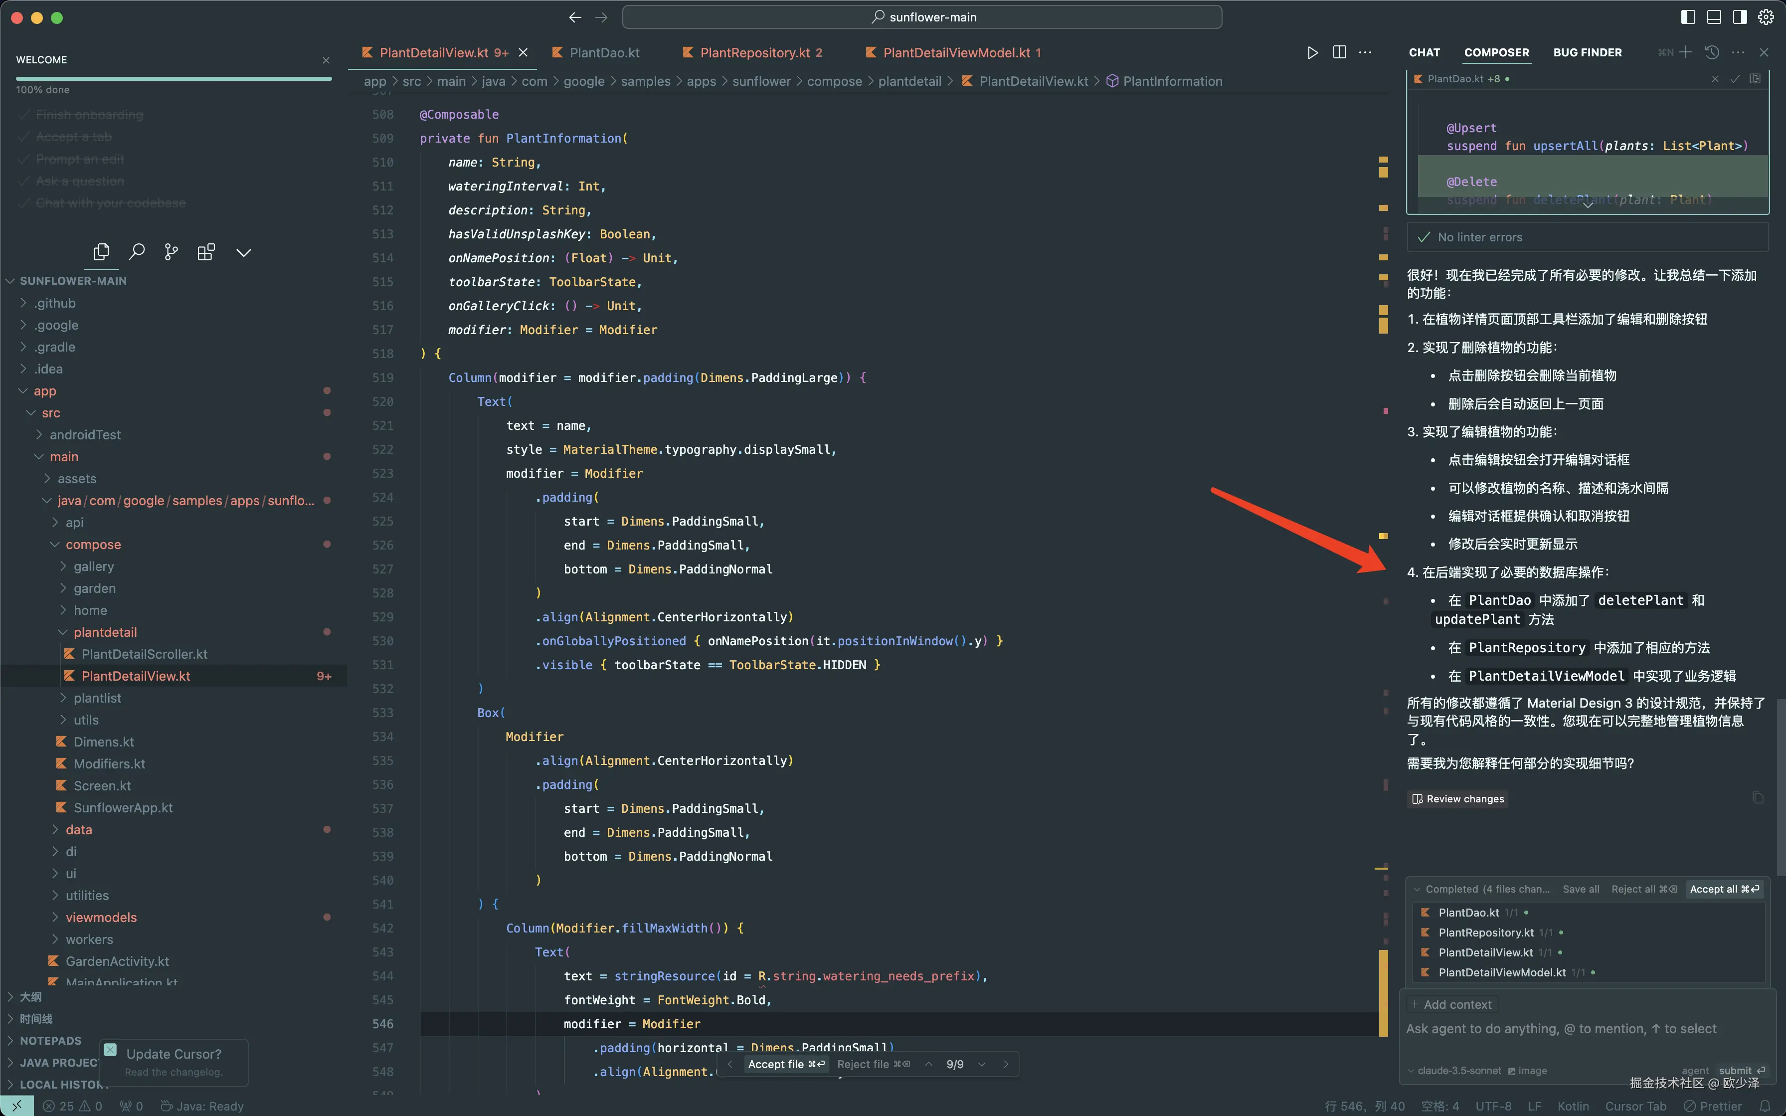This screenshot has height=1116, width=1786.
Task: Open the claude-3.5-sonnet model dropdown
Action: 1454,1070
